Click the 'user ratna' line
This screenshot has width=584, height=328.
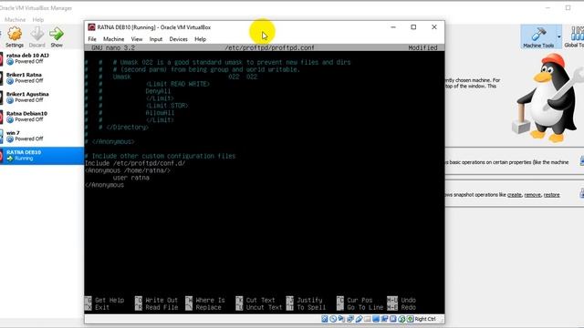click(131, 178)
